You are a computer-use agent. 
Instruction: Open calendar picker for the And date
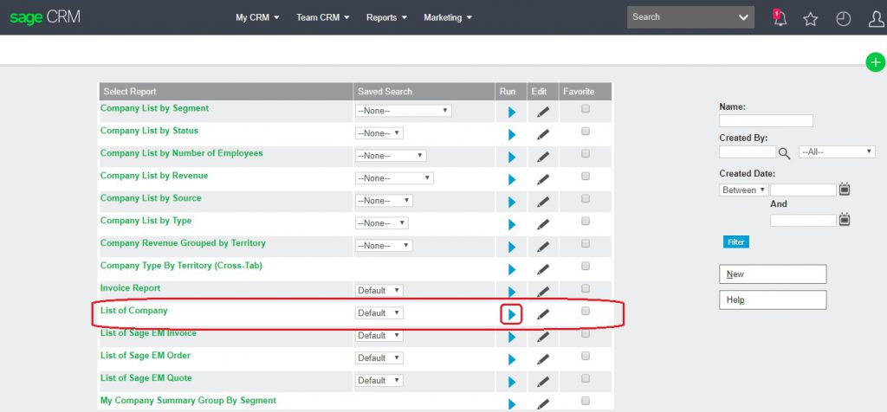coord(844,219)
